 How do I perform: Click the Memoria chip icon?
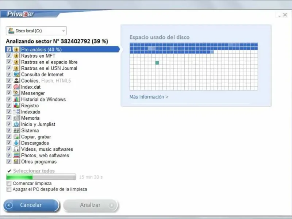[x=16, y=118]
